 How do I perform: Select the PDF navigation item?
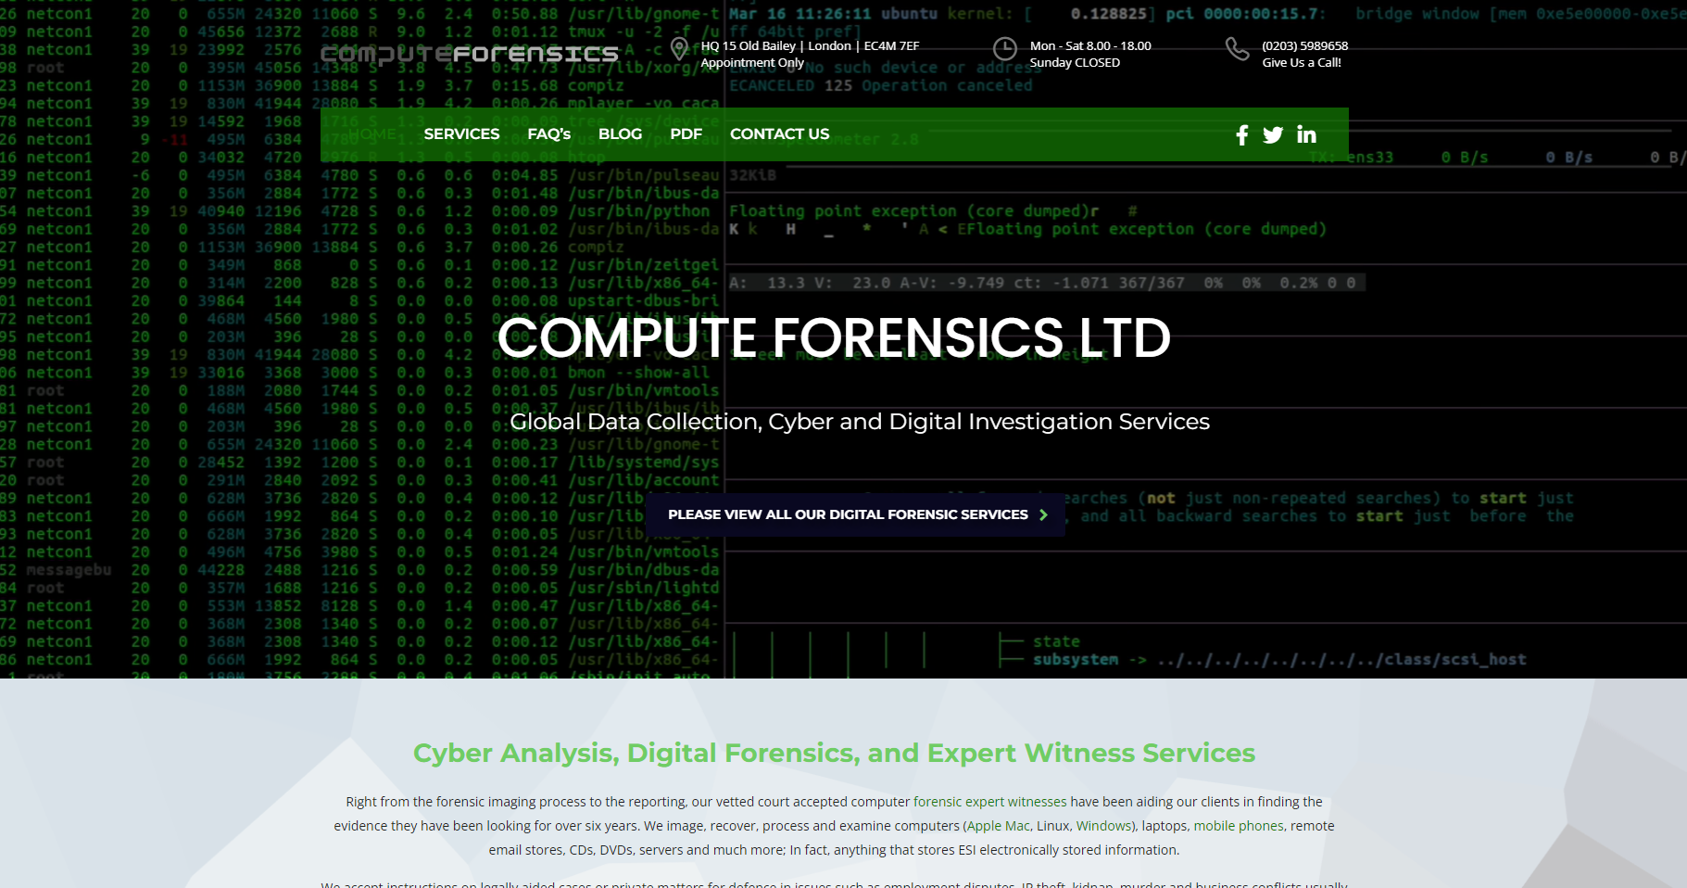pos(686,133)
